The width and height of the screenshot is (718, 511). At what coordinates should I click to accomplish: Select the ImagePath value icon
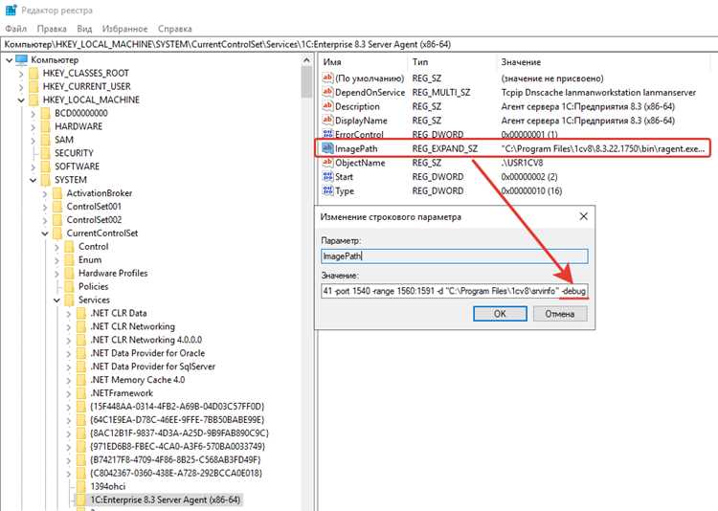[327, 148]
